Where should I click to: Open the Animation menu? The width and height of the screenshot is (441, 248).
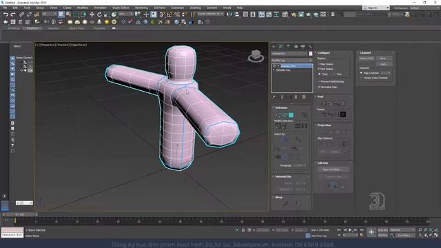pyautogui.click(x=101, y=8)
